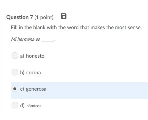Viewport: 148px width, 120px height.
Task: Click the "Question 7" heading
Action: pos(20,17)
